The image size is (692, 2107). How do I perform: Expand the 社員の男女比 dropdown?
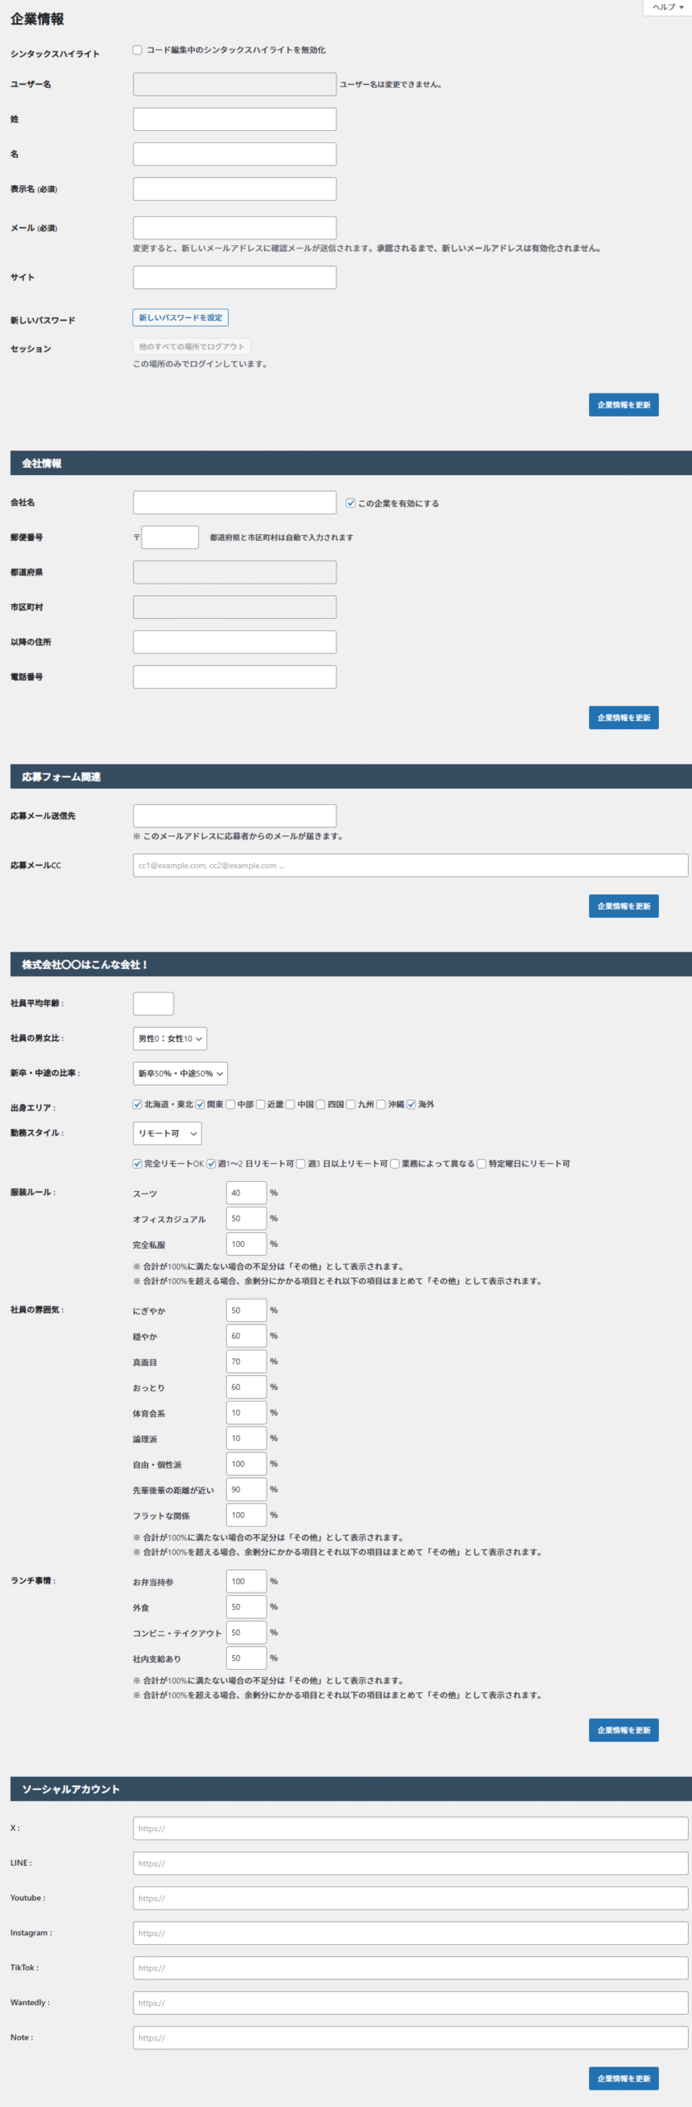click(x=170, y=1039)
